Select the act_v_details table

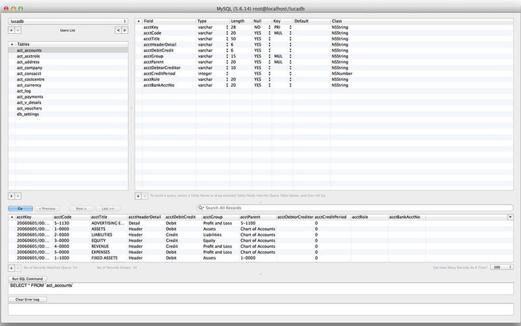pos(68,102)
